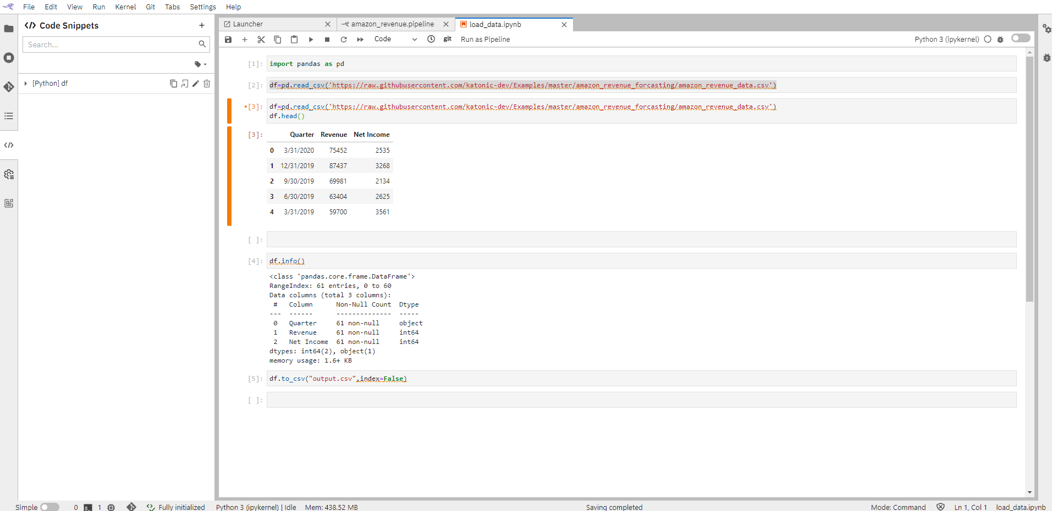Paste cells from the clipboard
This screenshot has width=1052, height=511.
pos(294,40)
